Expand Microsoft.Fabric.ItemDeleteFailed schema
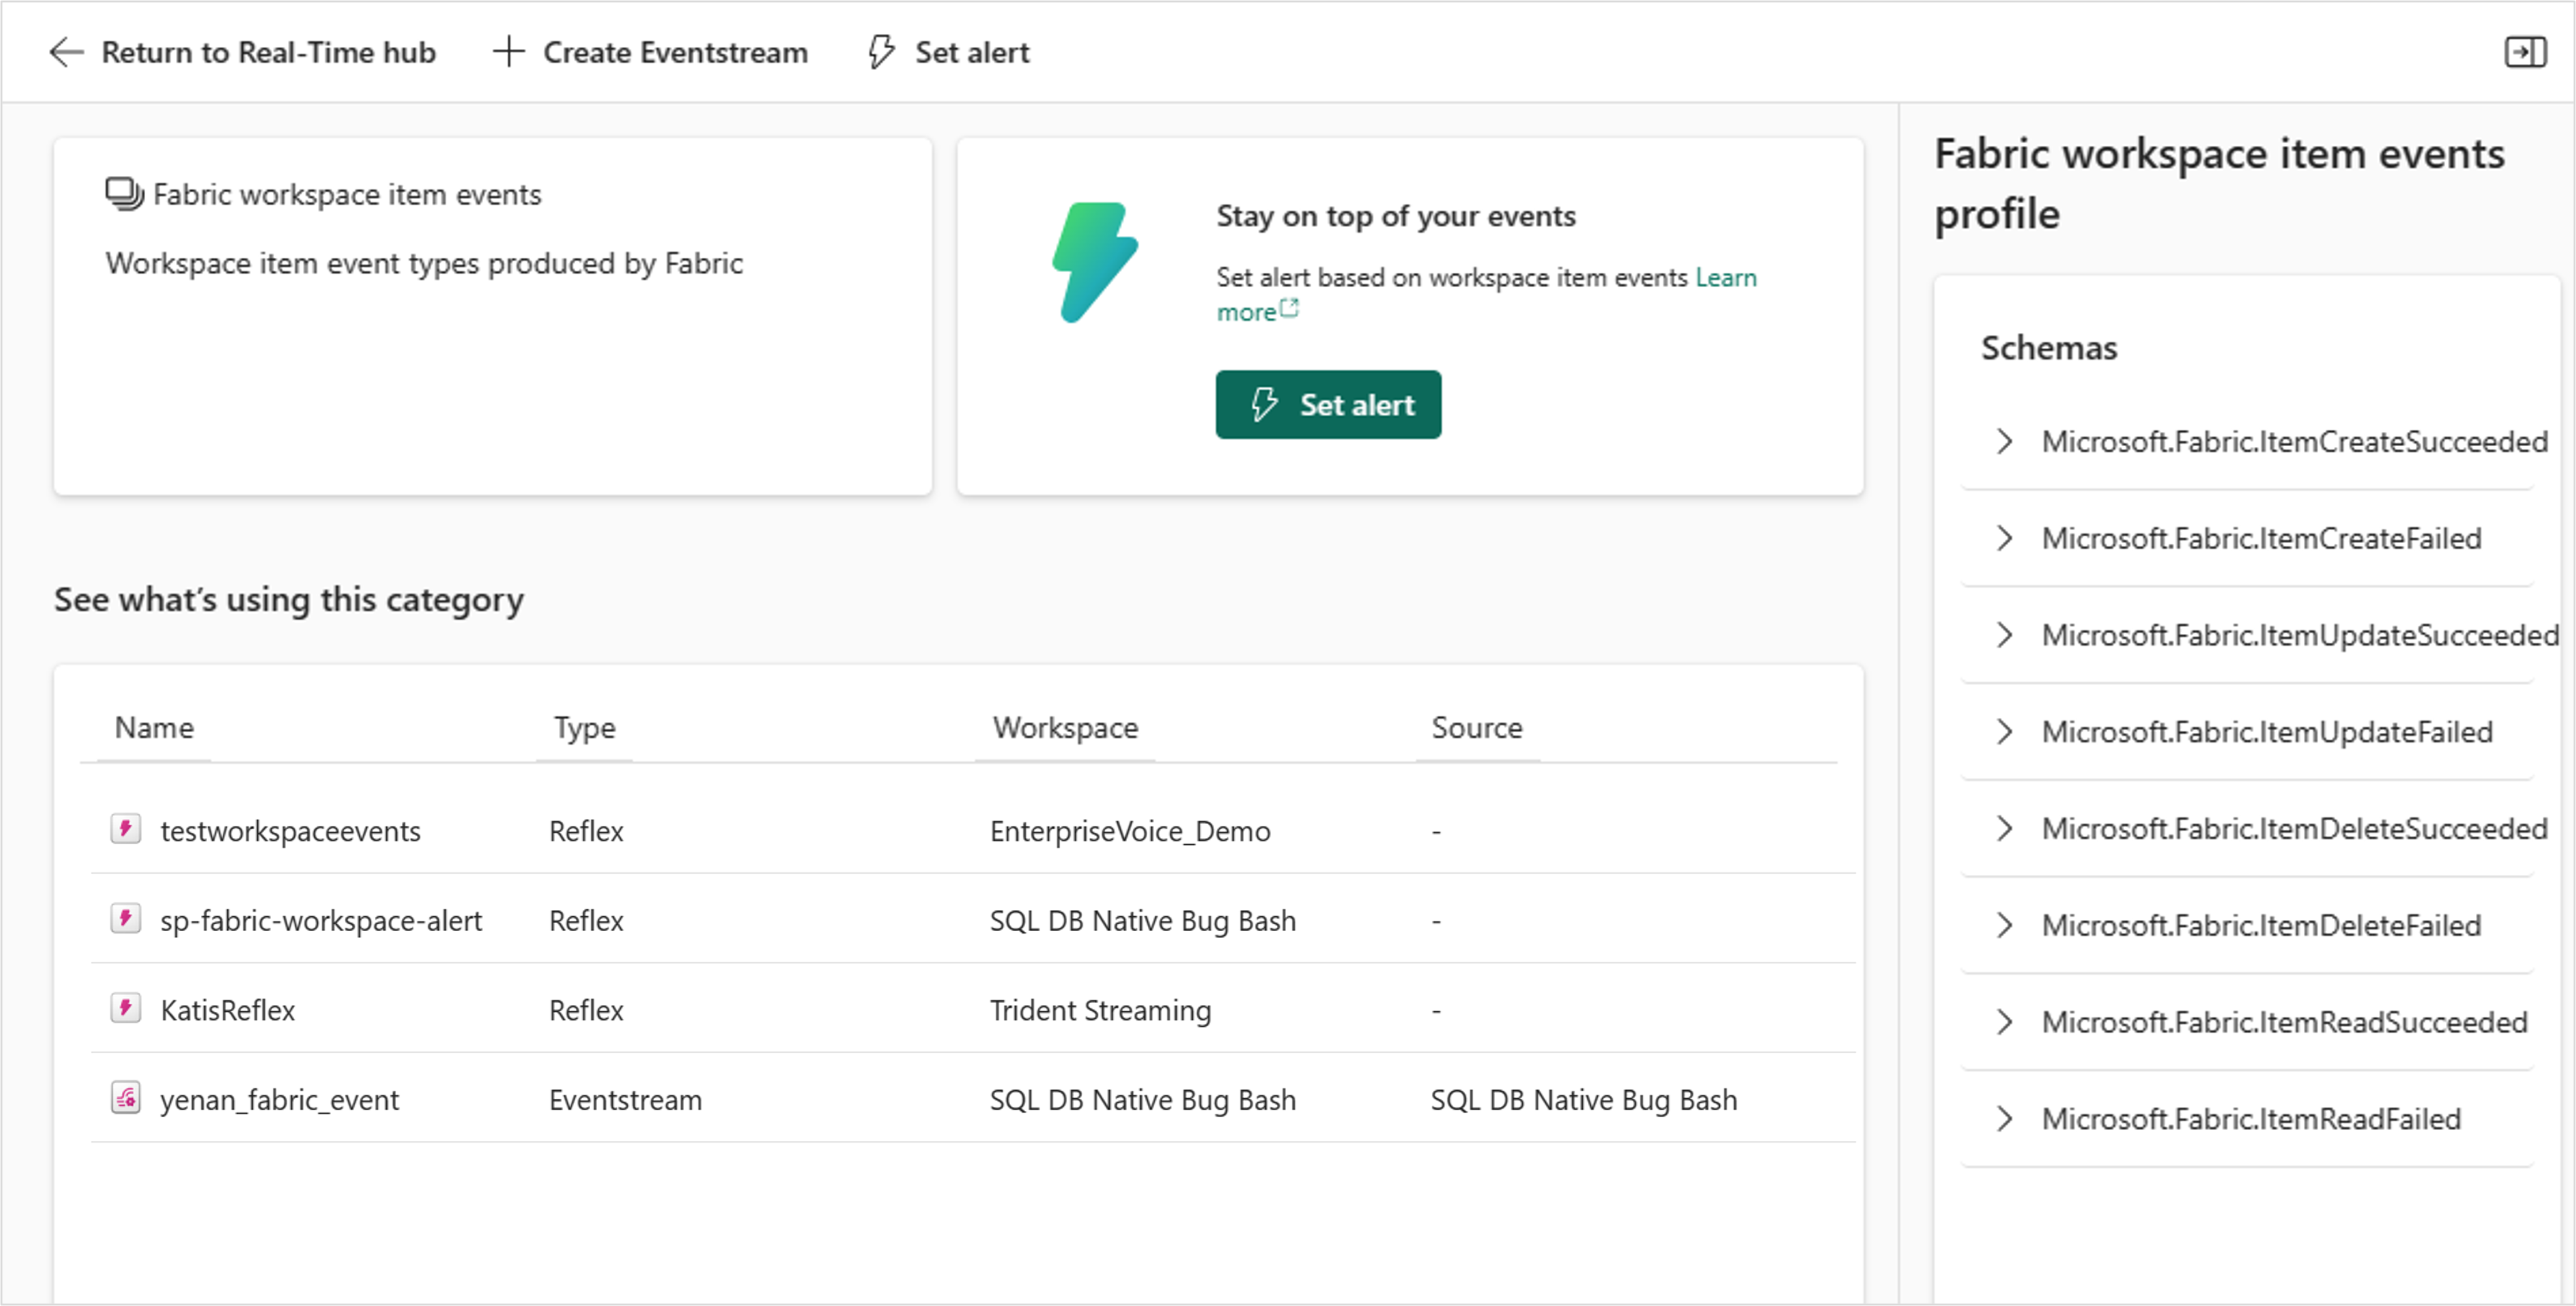Image resolution: width=2576 pixels, height=1306 pixels. pyautogui.click(x=2004, y=926)
